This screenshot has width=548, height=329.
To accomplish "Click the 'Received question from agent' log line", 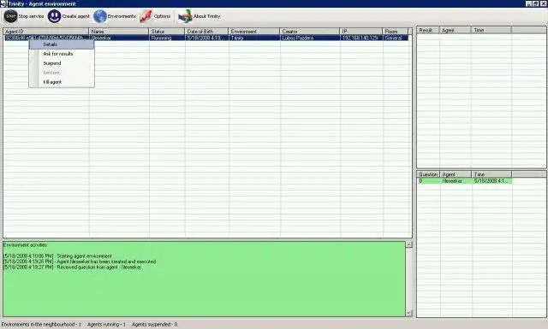I will pos(72,267).
